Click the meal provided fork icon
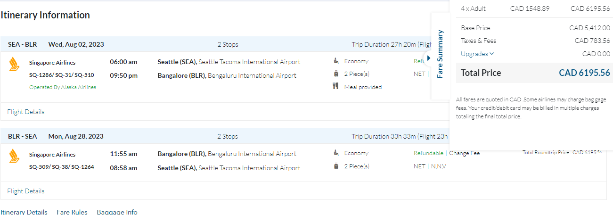This screenshot has height=215, width=613. pyautogui.click(x=336, y=86)
